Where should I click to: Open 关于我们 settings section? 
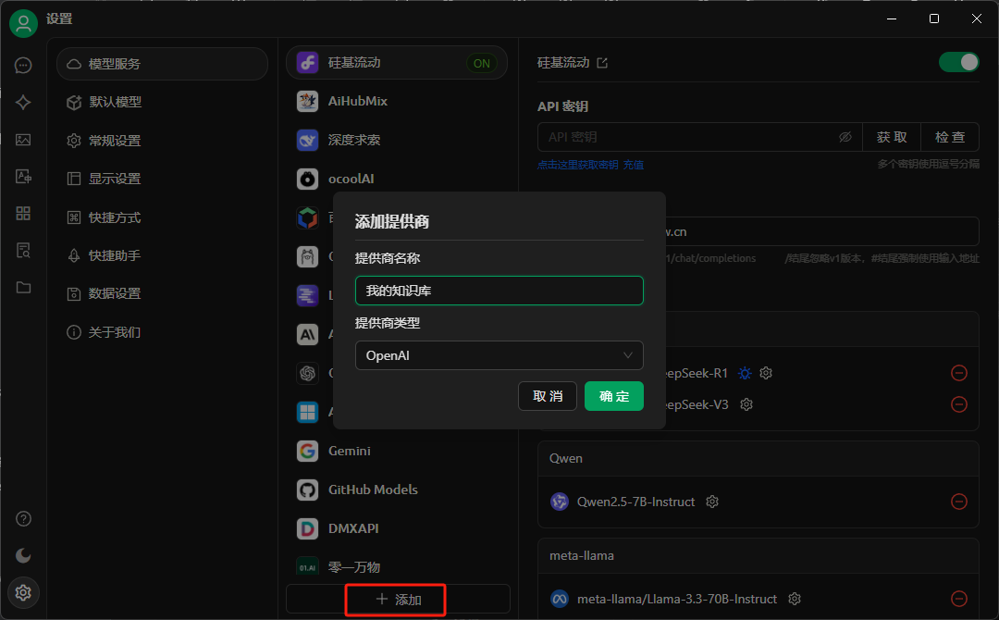163,332
